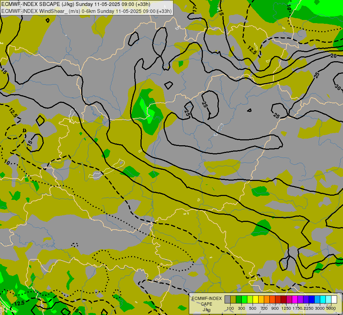Click the legend value '3000'
Image resolution: width=343 pixels, height=315 pixels.
pyautogui.click(x=320, y=308)
